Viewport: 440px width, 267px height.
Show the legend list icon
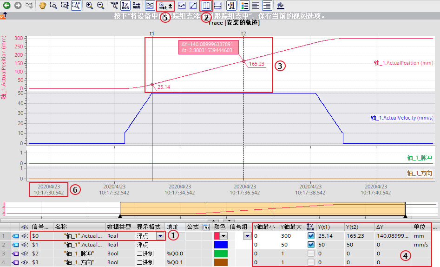point(245,5)
